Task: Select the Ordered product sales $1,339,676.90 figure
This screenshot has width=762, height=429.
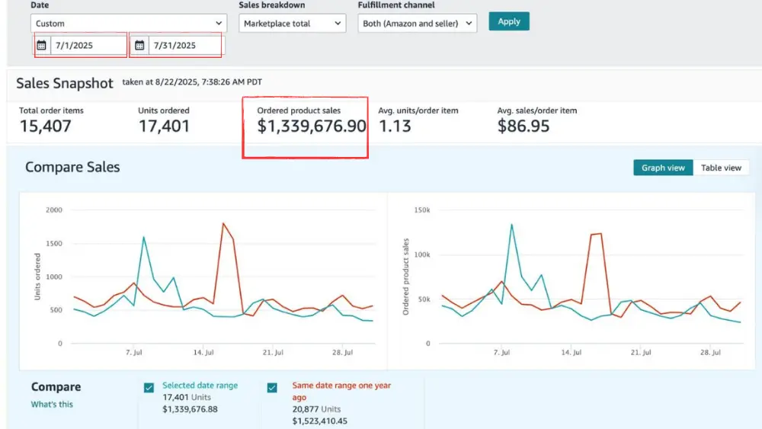Action: [311, 126]
